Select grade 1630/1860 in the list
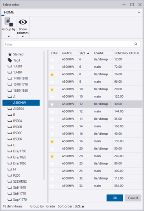Screen dimensions: 144x211 (x=18, y=91)
